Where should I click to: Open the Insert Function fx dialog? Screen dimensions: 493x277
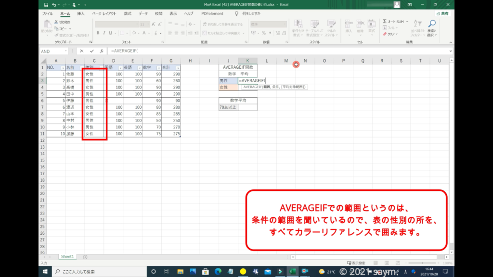coord(101,51)
